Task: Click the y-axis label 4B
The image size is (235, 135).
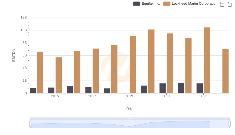Action: (25, 68)
